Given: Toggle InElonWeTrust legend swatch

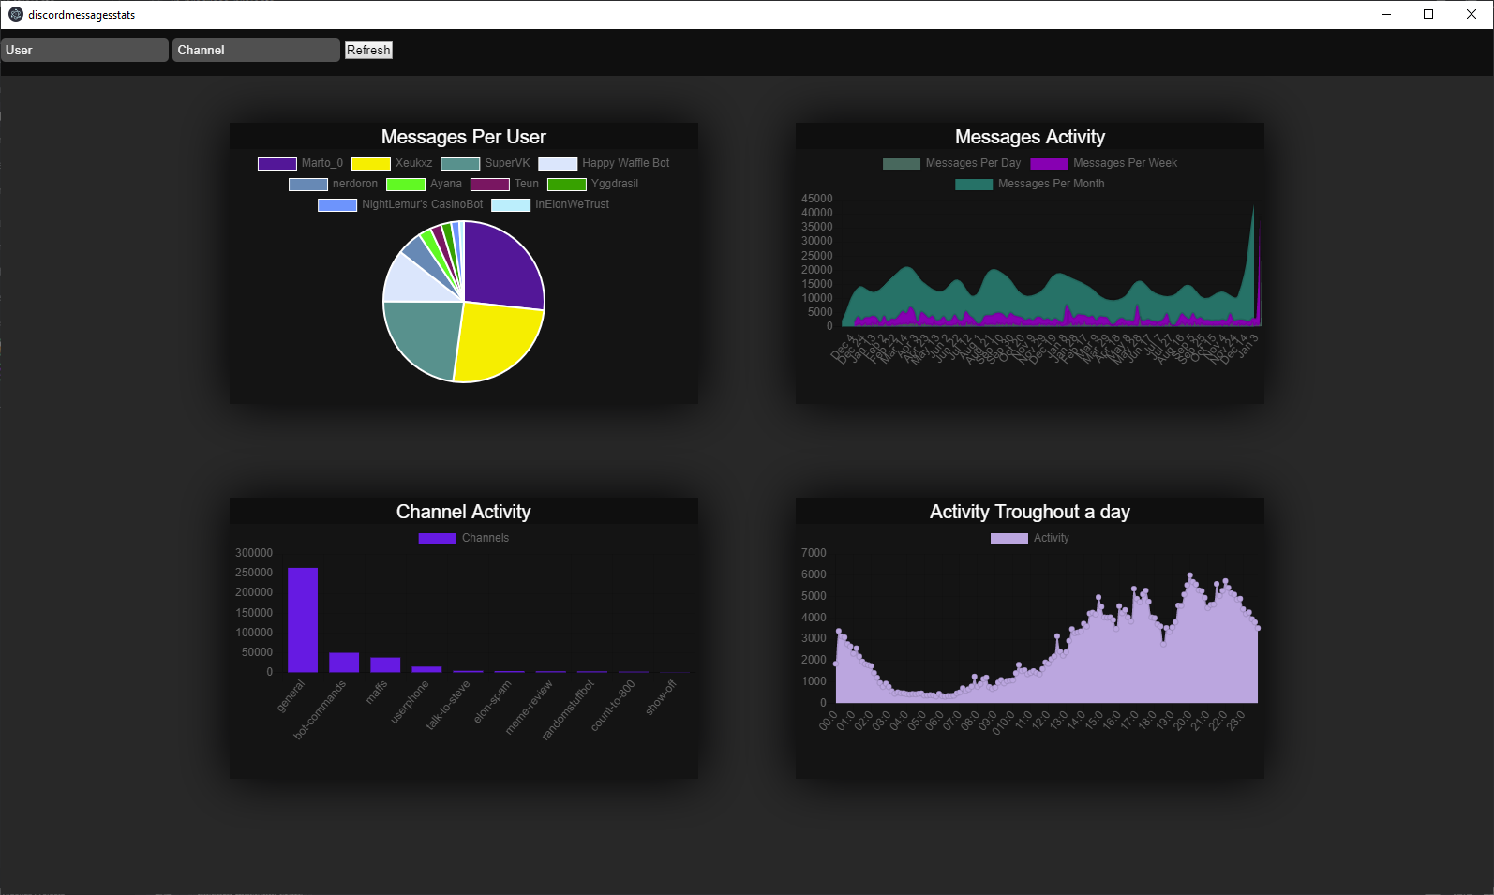Looking at the screenshot, I should click(x=511, y=205).
